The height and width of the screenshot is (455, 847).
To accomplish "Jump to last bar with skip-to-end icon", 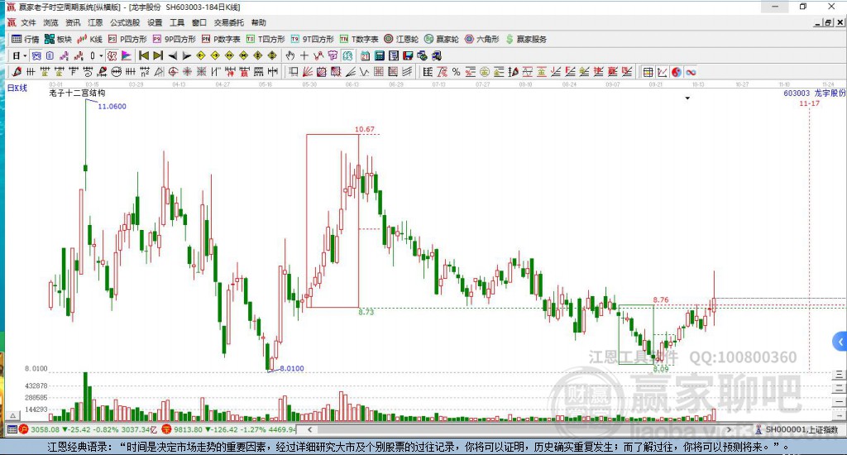I will [x=158, y=55].
